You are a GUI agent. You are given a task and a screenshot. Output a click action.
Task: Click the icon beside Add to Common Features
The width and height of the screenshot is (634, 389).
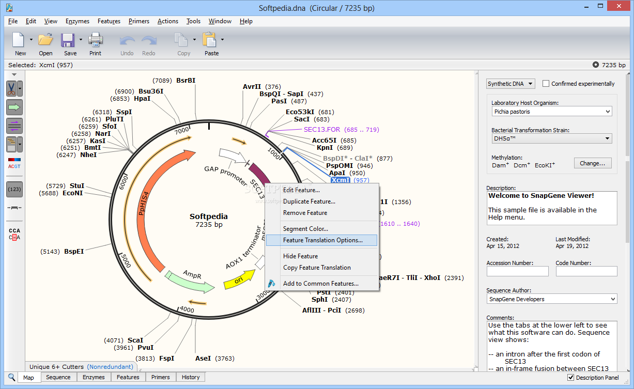272,283
